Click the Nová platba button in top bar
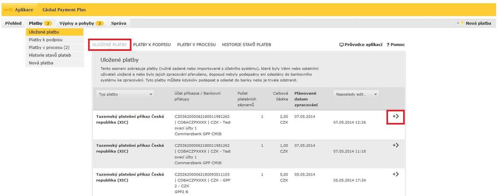 479,23
